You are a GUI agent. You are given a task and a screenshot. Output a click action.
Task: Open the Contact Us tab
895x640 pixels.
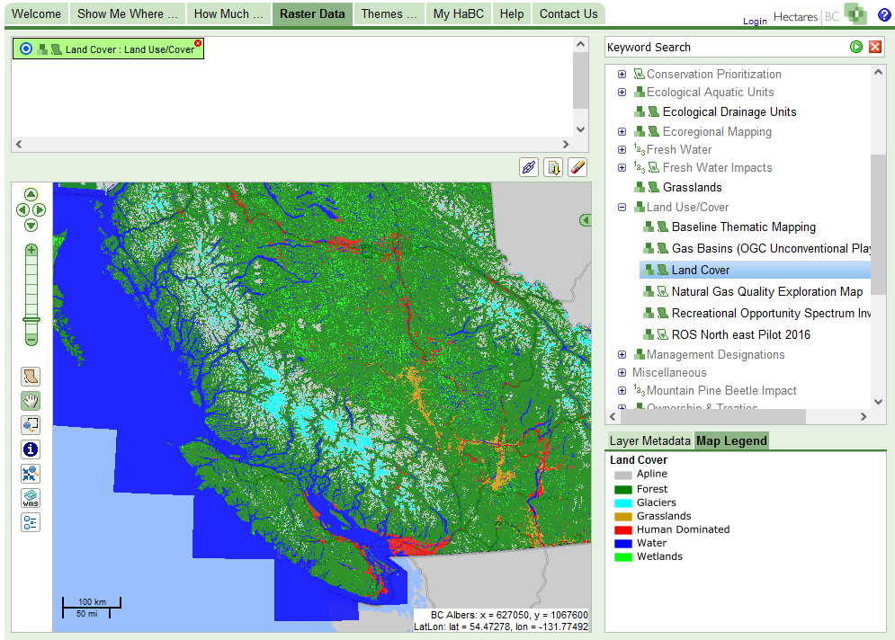click(x=568, y=13)
